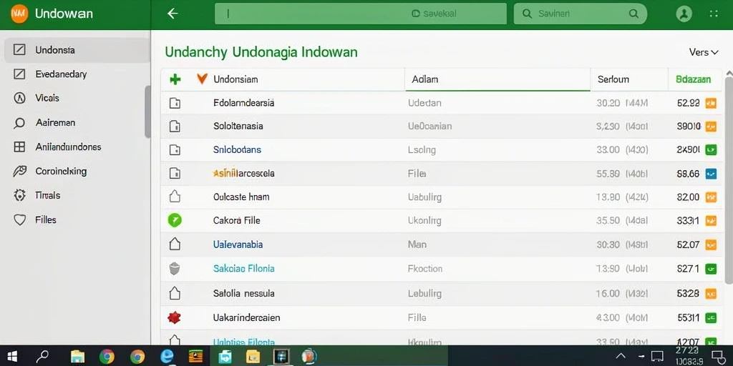The image size is (733, 366).
Task: Open taskbar search magnifier
Action: (42, 357)
